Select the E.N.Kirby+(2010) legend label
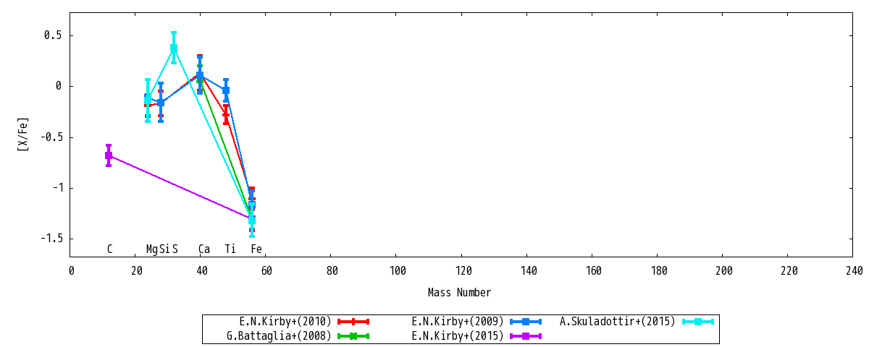This screenshot has width=869, height=347. (x=285, y=322)
